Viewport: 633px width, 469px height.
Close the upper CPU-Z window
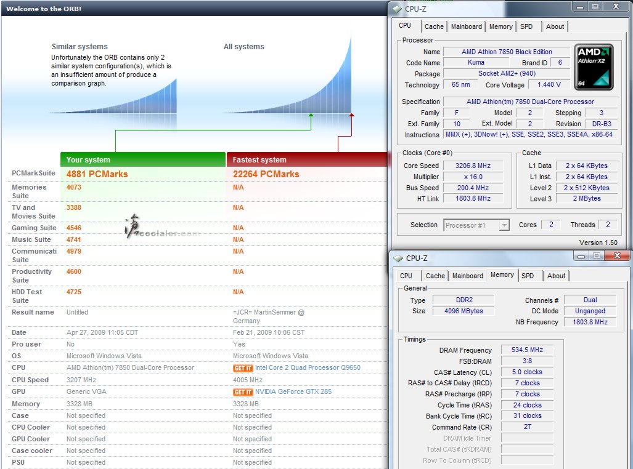[616, 6]
